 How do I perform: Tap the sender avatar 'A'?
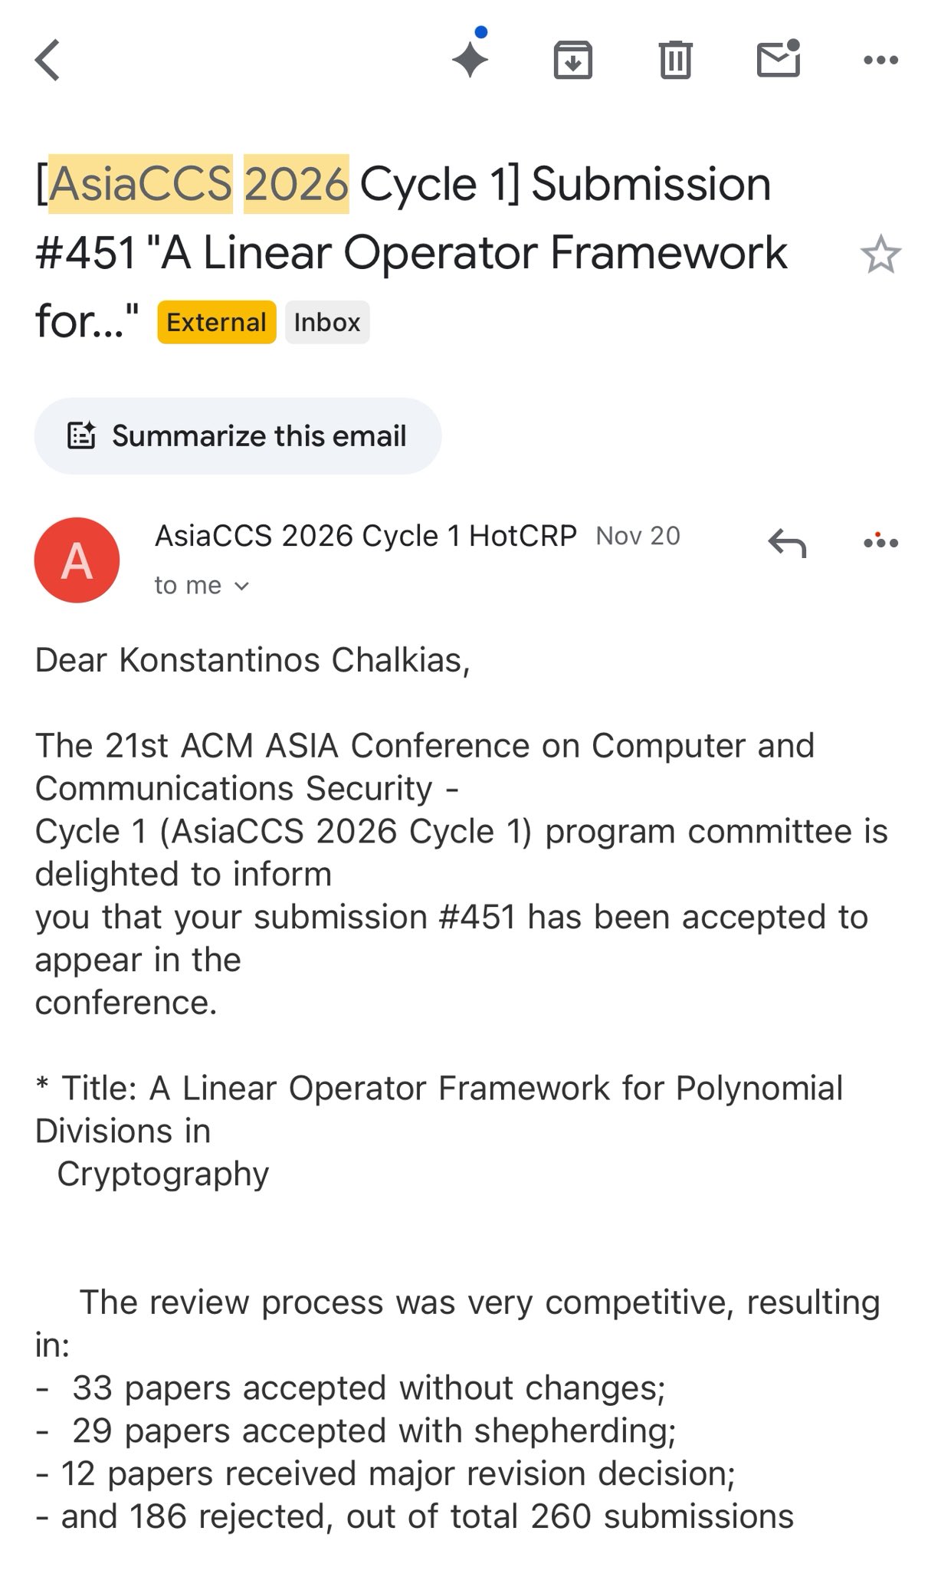pos(77,560)
